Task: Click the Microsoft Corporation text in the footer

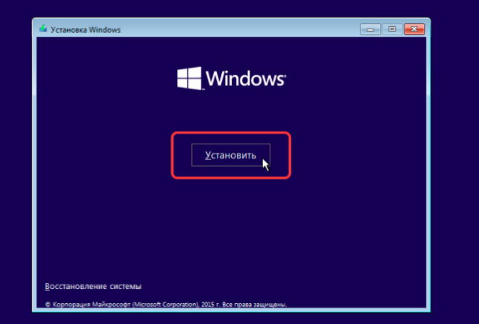Action: point(166,305)
